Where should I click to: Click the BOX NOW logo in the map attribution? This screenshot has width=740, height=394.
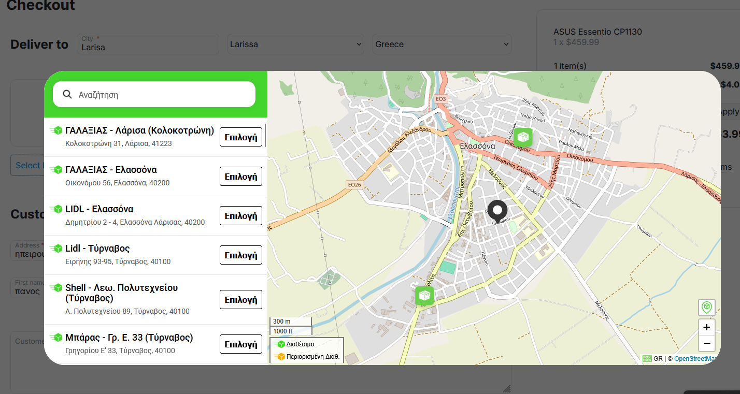click(647, 358)
